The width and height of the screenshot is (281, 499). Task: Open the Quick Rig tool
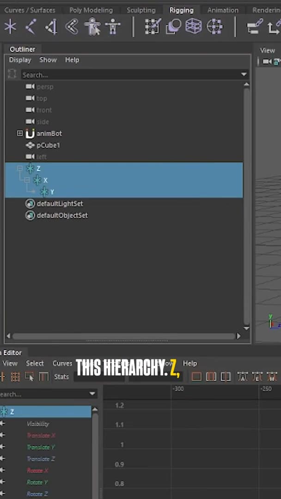[92, 26]
